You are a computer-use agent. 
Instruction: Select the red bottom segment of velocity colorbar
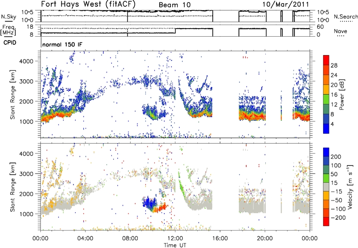tap(326, 222)
